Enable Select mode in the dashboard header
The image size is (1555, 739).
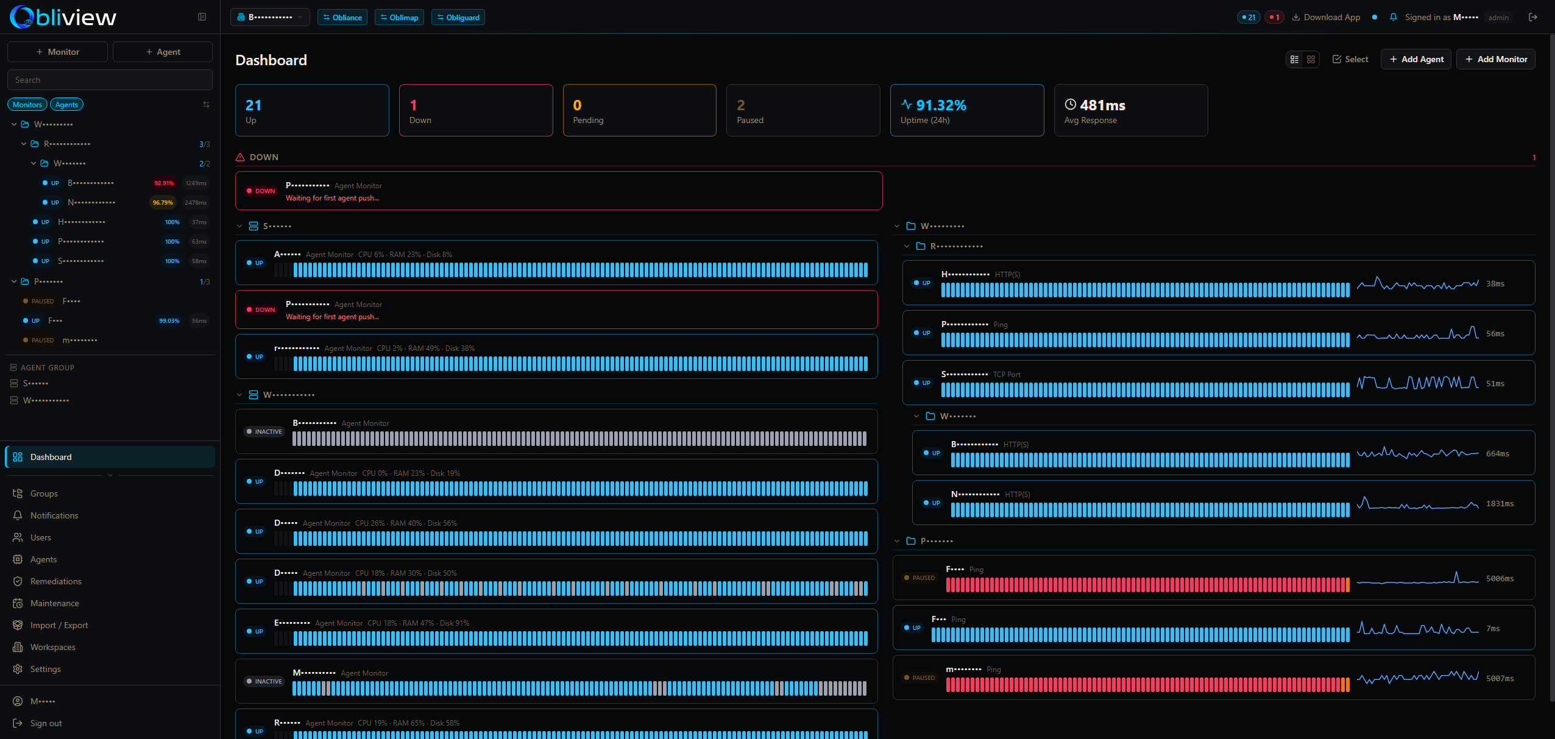tap(1350, 58)
